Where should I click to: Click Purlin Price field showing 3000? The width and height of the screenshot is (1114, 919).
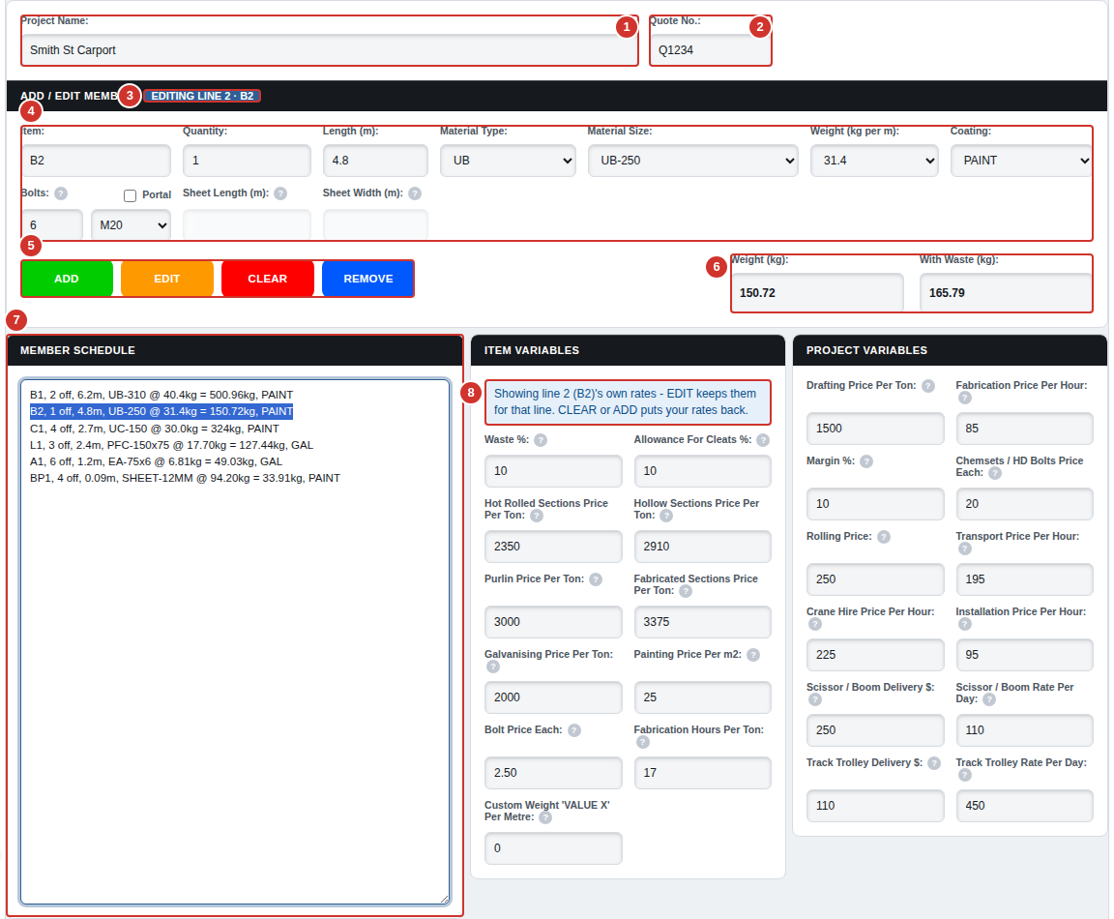tap(553, 622)
